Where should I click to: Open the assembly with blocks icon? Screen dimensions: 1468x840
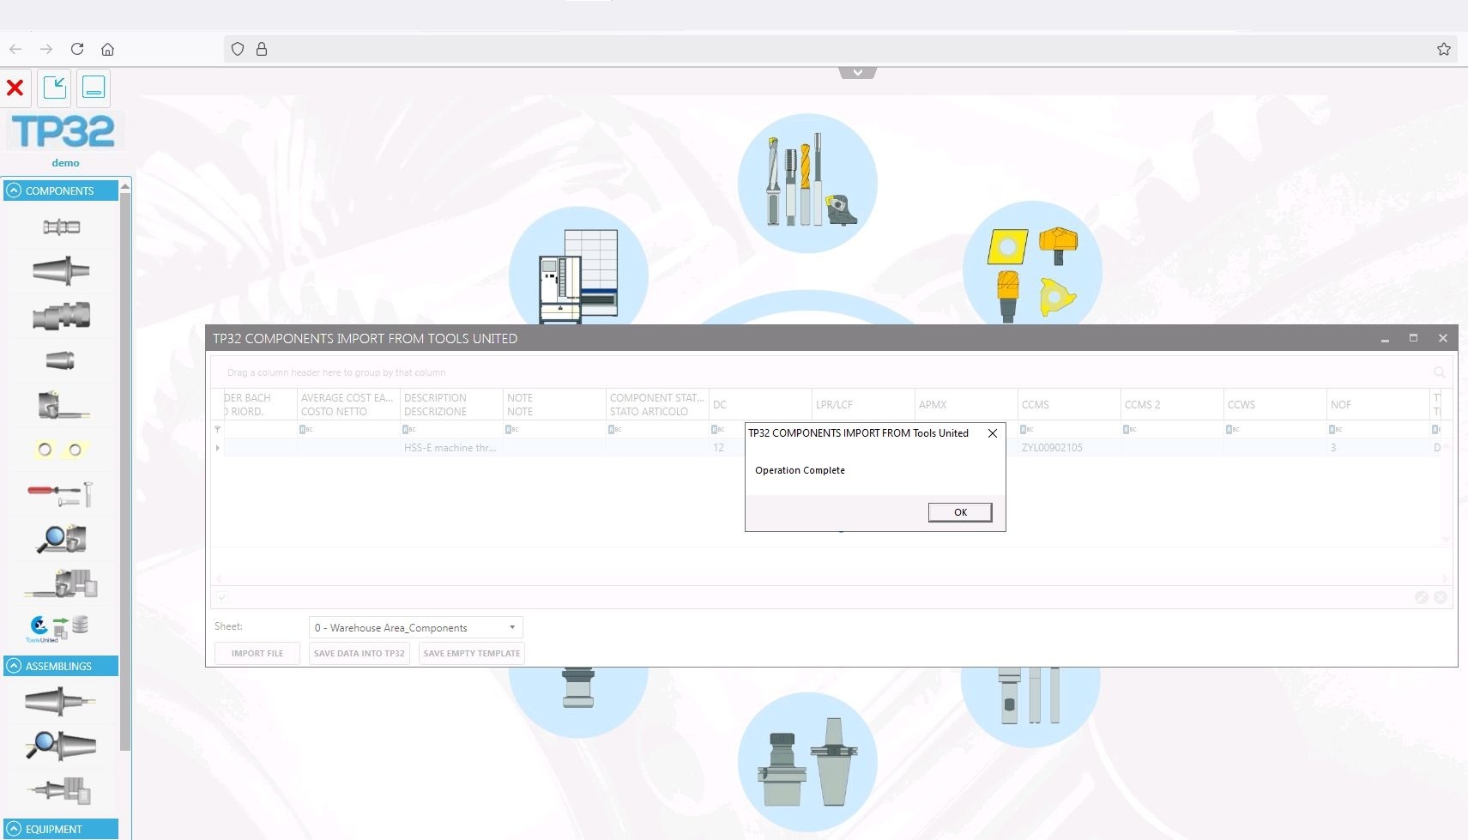[60, 790]
